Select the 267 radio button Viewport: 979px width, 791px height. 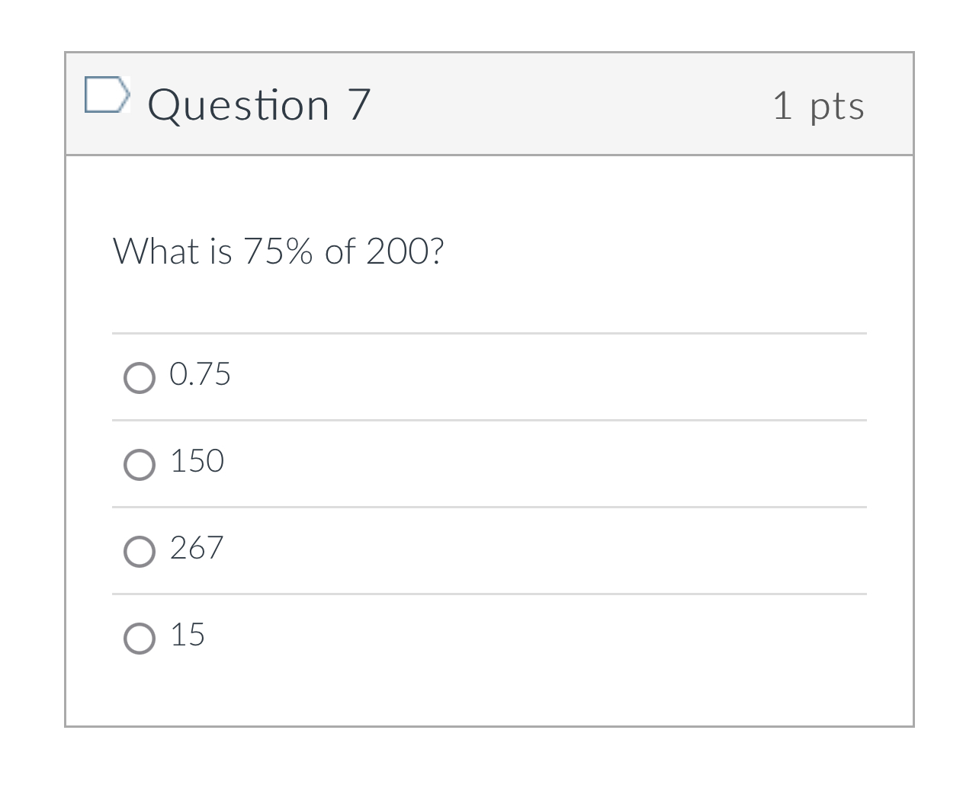pos(140,551)
